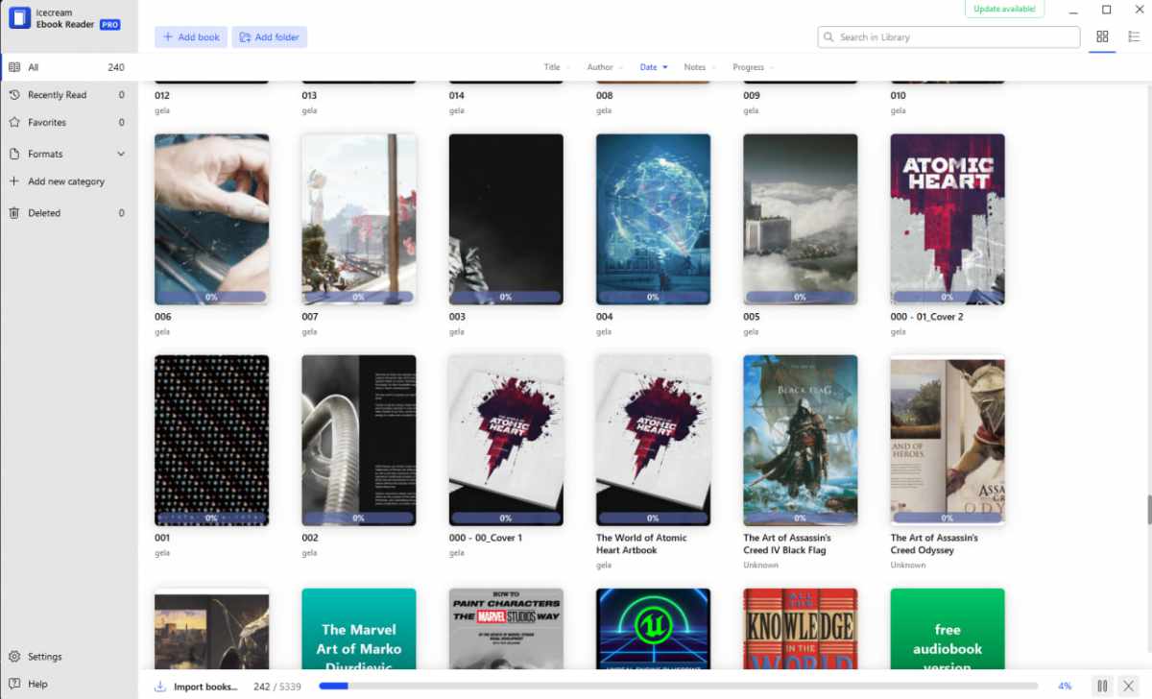Click the Update available notification
This screenshot has height=699, width=1152.
[x=1004, y=9]
